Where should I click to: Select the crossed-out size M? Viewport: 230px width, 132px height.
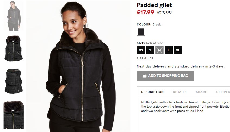(x=159, y=50)
